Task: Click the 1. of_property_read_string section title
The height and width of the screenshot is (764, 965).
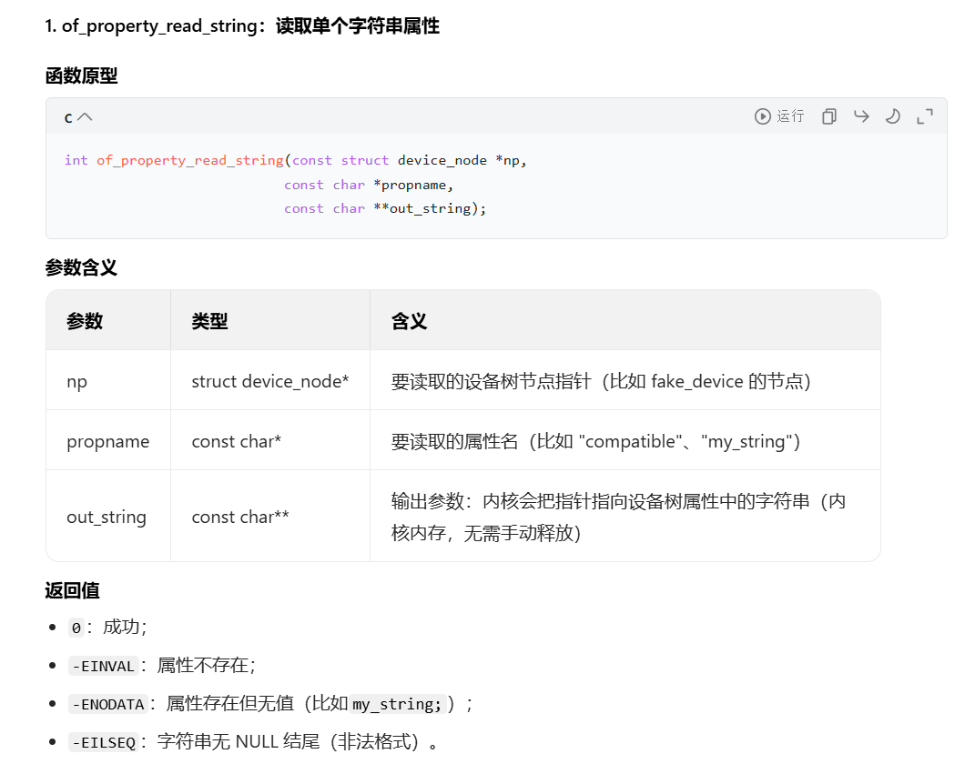Action: (242, 25)
